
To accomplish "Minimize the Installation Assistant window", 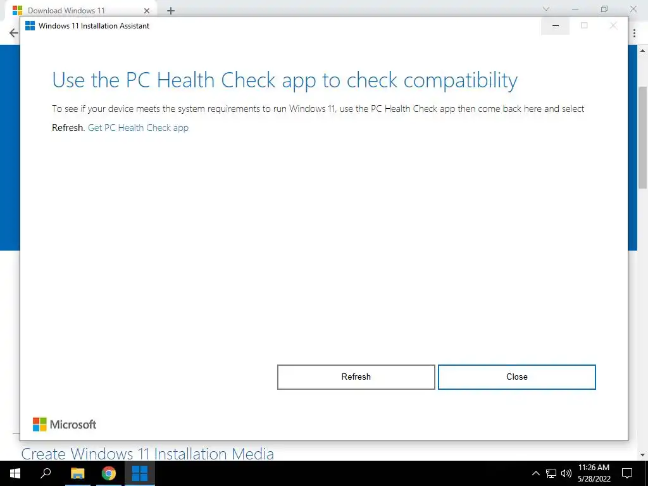I will coord(556,25).
